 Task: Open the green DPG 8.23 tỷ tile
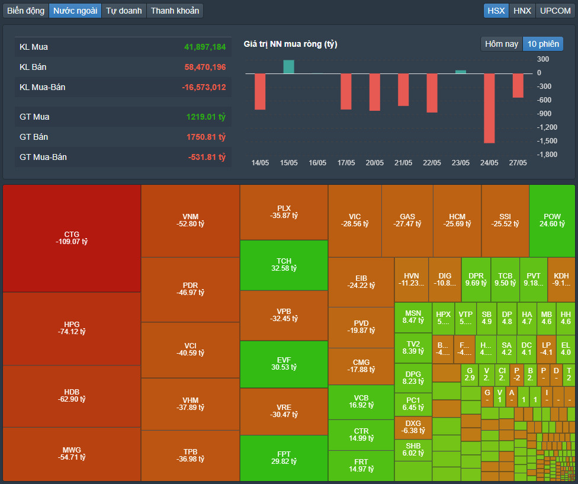[413, 378]
